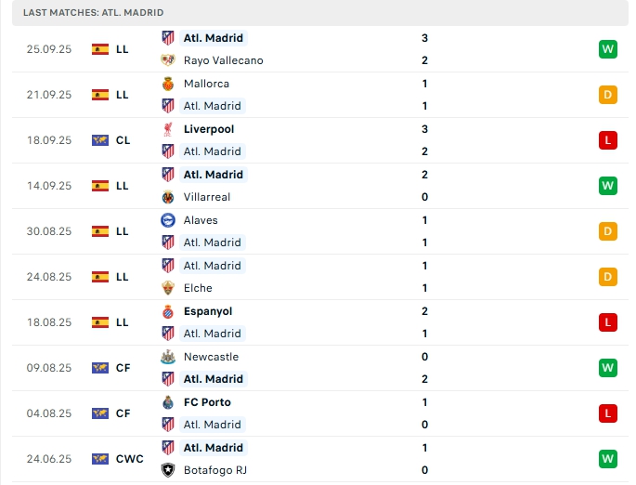636x485 pixels.
Task: Open the Liverpool team name link
Action: (209, 129)
